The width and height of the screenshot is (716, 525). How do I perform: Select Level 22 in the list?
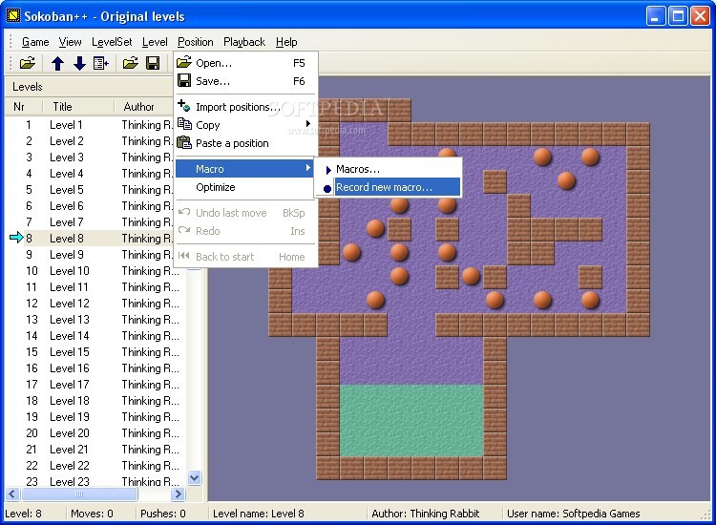pyautogui.click(x=95, y=465)
